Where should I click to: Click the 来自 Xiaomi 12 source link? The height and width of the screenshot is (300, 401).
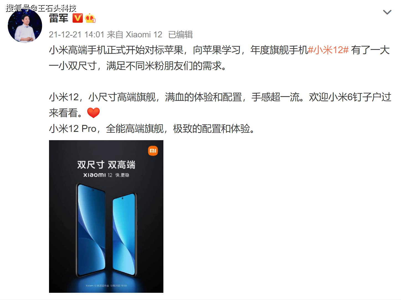134,35
